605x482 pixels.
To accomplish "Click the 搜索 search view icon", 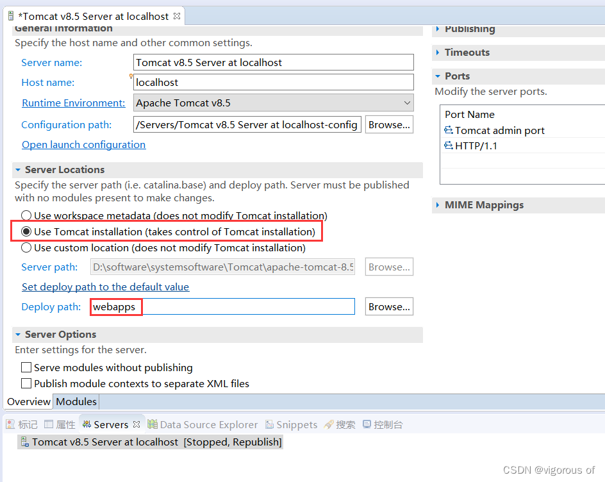I will click(x=329, y=424).
